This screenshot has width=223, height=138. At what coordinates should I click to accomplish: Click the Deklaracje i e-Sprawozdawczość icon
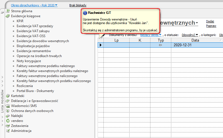pyautogui.click(x=8, y=101)
